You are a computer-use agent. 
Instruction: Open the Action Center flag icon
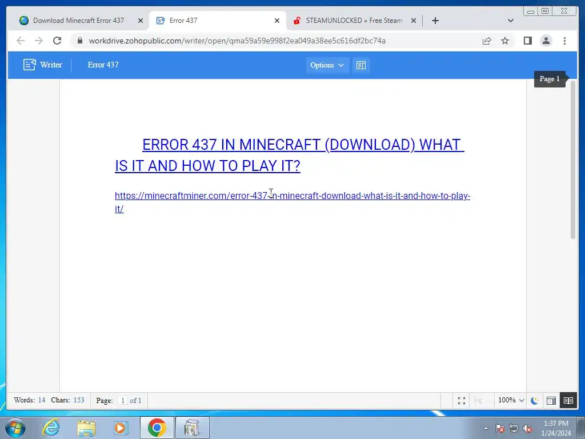[x=500, y=428]
